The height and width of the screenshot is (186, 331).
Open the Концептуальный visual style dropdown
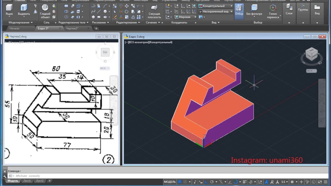[x=216, y=6]
